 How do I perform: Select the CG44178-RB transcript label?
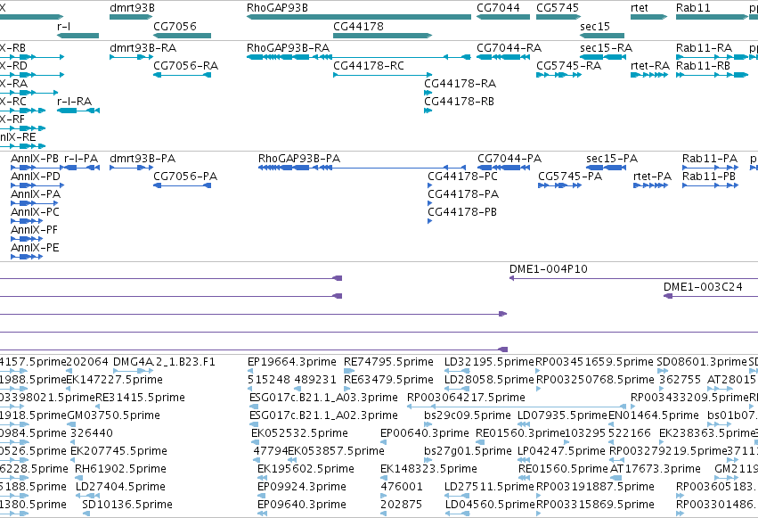[459, 102]
